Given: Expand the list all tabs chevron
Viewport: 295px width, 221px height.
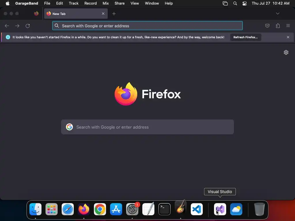Looking at the screenshot, I should [x=277, y=14].
